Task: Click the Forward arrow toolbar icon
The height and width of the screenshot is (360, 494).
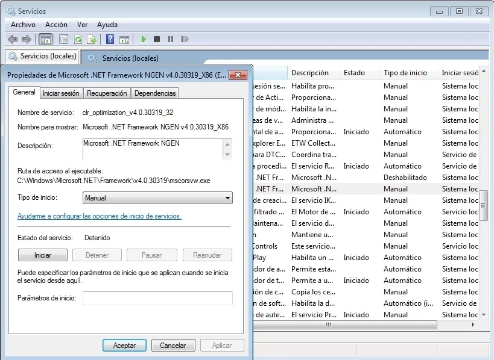Action: click(27, 39)
